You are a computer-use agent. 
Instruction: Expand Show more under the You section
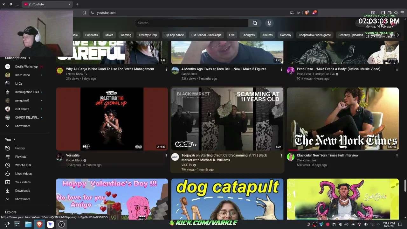[23, 199]
